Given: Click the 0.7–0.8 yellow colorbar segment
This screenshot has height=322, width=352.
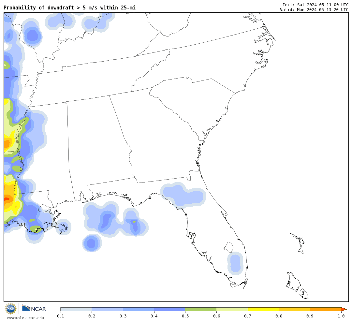Looking at the screenshot, I should (x=263, y=309).
